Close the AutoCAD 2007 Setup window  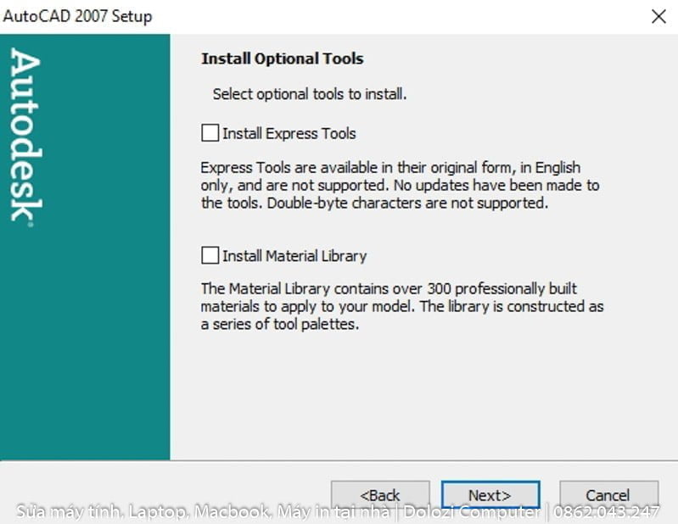658,16
